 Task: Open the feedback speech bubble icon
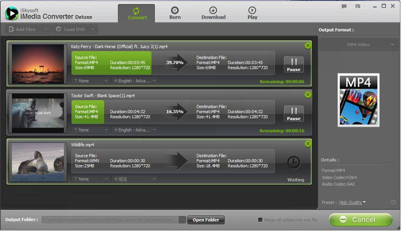click(344, 6)
